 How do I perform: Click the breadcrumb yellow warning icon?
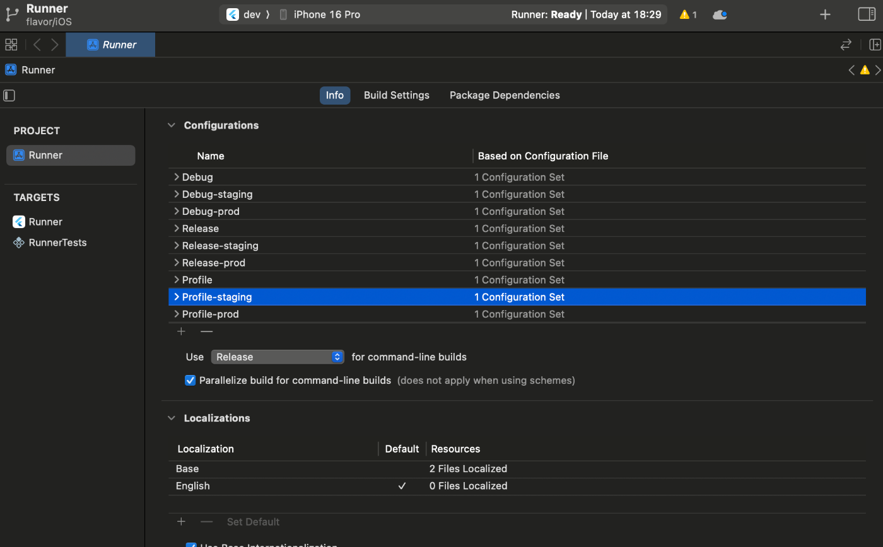click(865, 70)
